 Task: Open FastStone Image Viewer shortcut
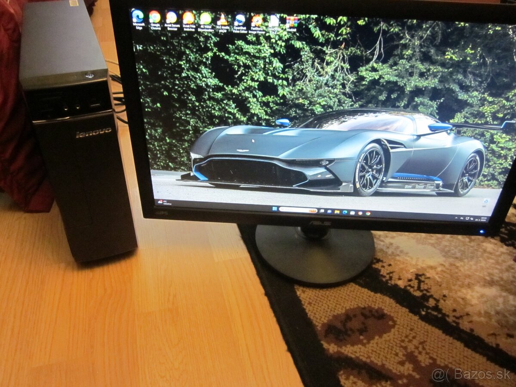tap(257, 23)
